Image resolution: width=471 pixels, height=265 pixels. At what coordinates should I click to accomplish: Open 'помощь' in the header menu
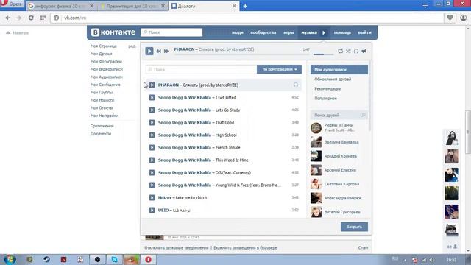pos(342,32)
